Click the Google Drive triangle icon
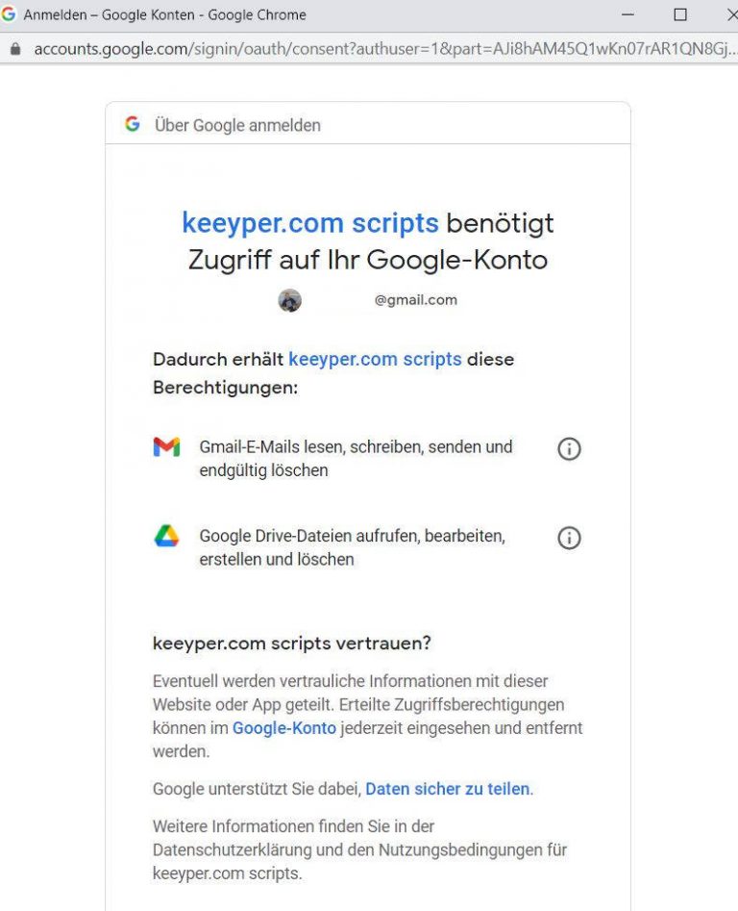This screenshot has width=738, height=911. (166, 537)
